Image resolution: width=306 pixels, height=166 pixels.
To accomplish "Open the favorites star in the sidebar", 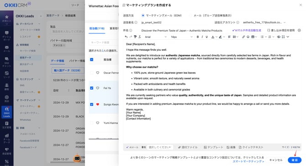I will point(7,20).
